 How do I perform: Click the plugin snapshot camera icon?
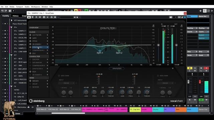tap(171, 17)
